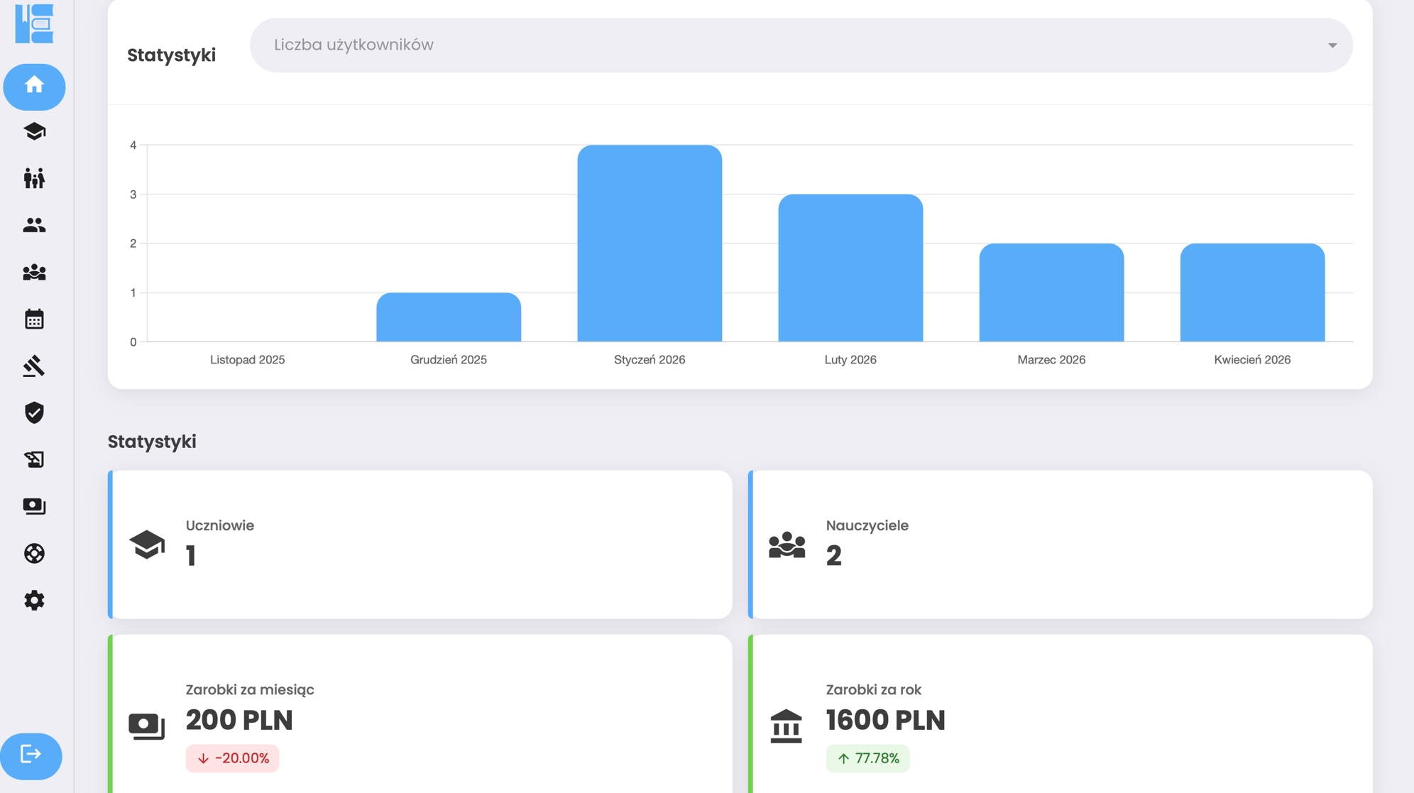Click the presentation board sidebar icon
1414x793 pixels.
pyautogui.click(x=34, y=459)
